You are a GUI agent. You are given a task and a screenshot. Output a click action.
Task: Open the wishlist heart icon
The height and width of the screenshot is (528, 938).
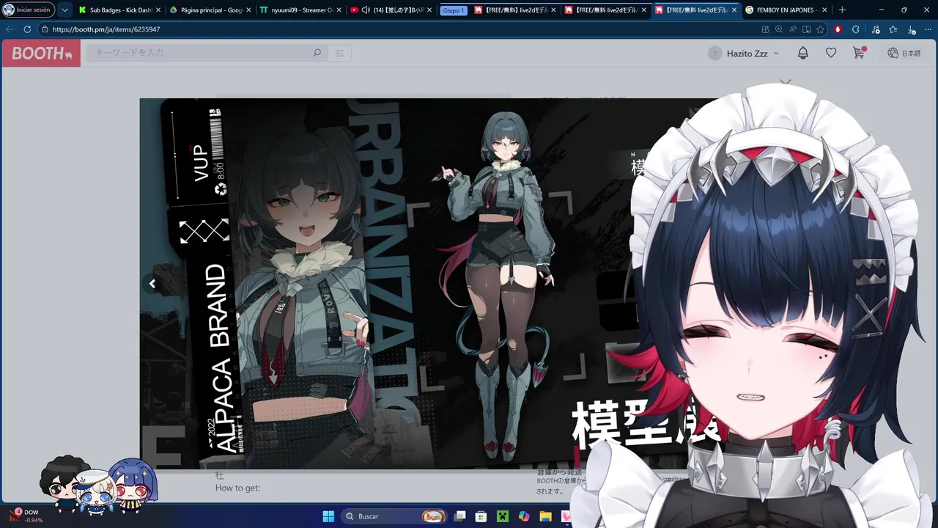coord(831,53)
